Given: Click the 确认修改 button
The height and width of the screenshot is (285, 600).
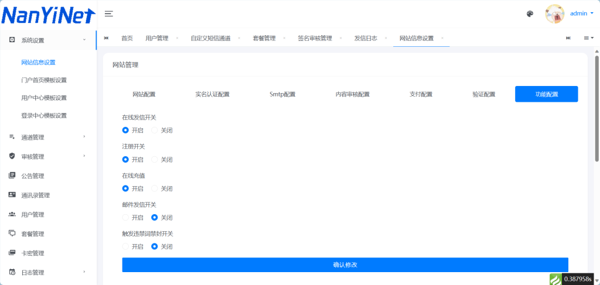Looking at the screenshot, I should pos(345,265).
